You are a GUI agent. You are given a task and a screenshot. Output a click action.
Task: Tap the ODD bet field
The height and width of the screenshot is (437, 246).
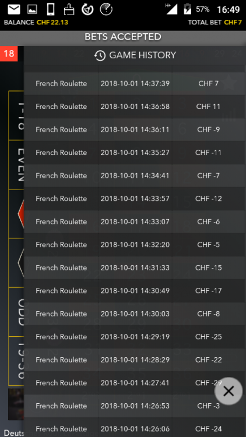[16, 312]
